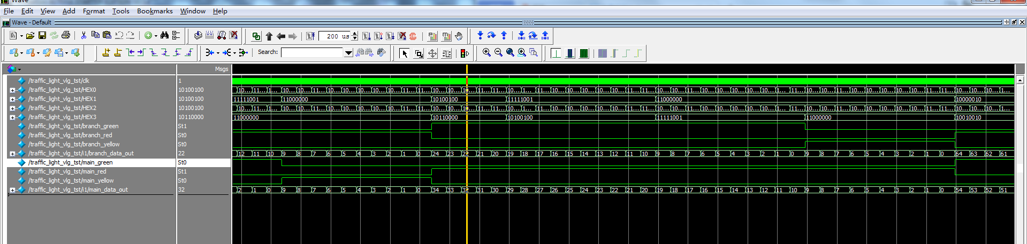Open the Bookmarks menu
Image resolution: width=1027 pixels, height=244 pixels.
[x=155, y=11]
